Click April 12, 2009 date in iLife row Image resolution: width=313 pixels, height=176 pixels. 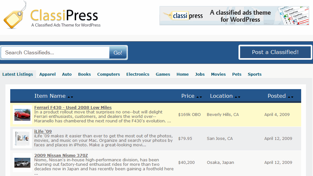pyautogui.click(x=278, y=139)
